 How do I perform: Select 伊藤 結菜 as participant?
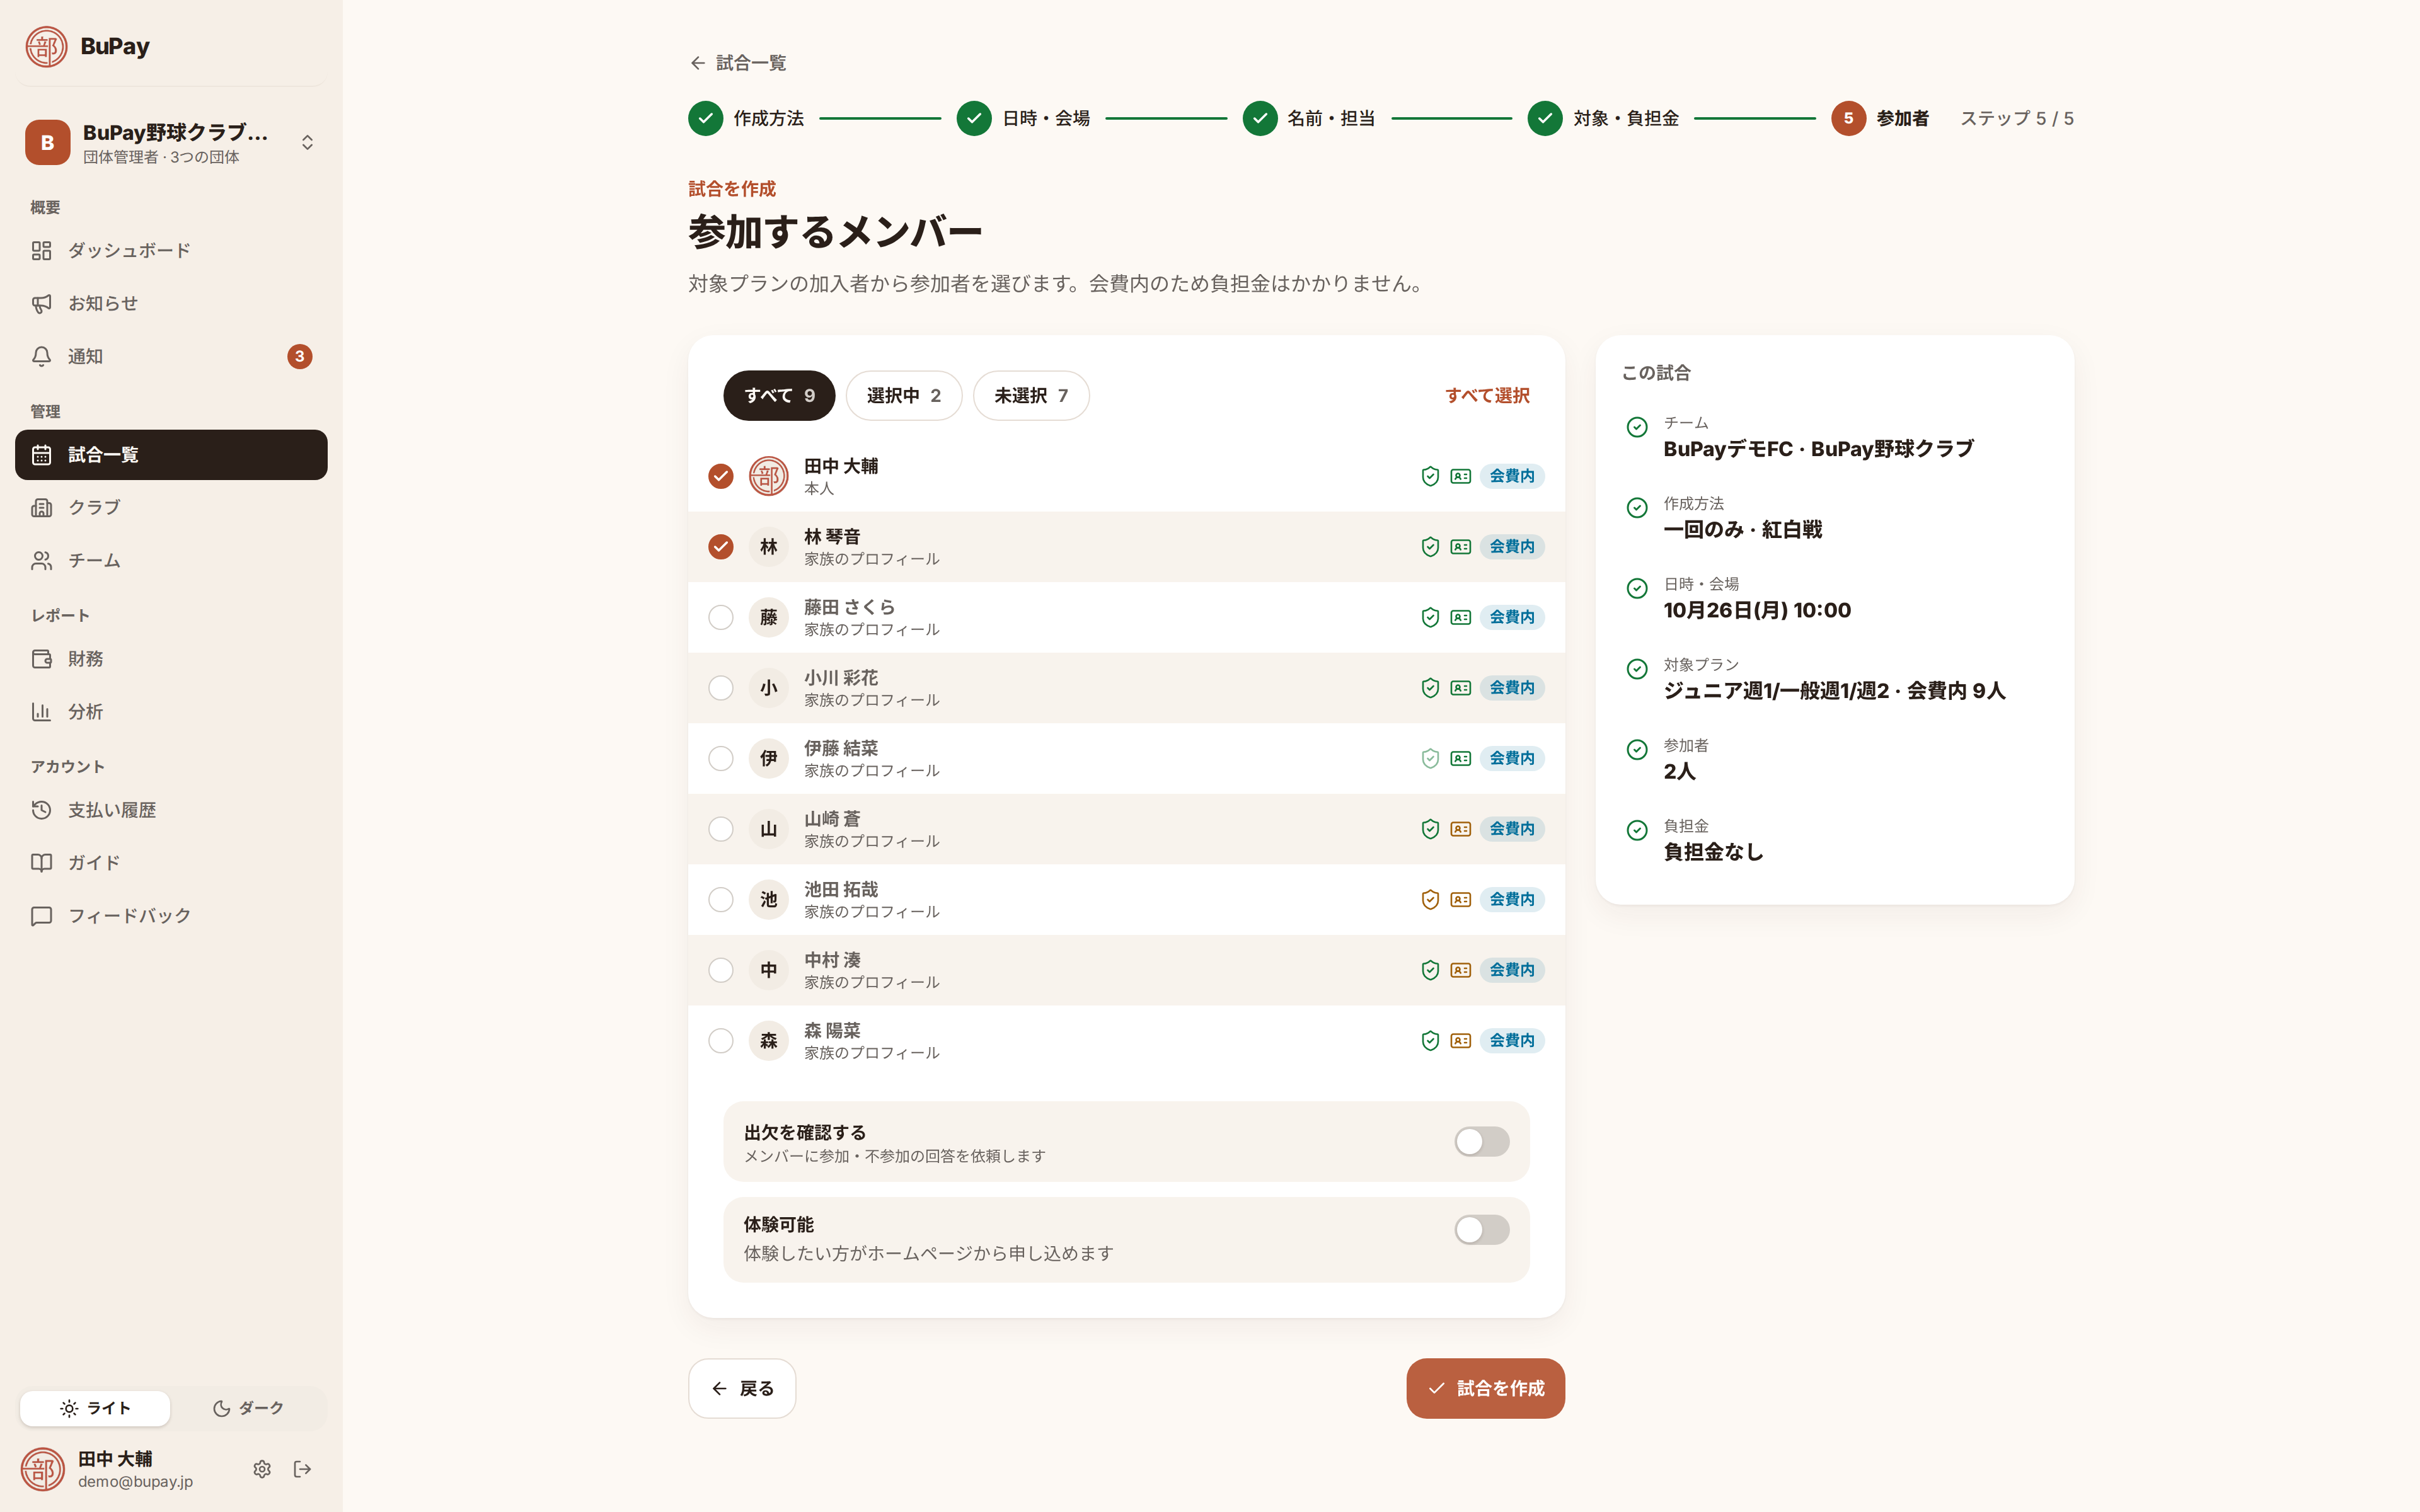pos(721,758)
